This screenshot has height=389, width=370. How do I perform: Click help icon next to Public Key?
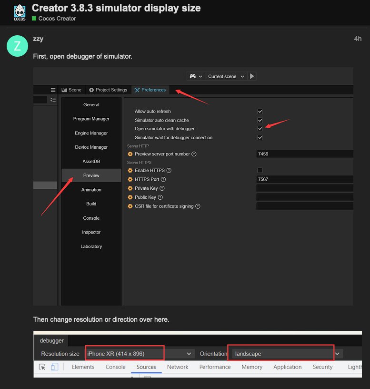160,197
